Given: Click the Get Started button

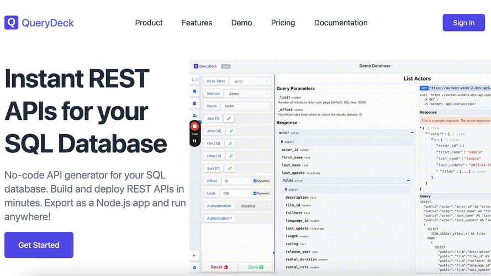Looking at the screenshot, I should [x=39, y=245].
